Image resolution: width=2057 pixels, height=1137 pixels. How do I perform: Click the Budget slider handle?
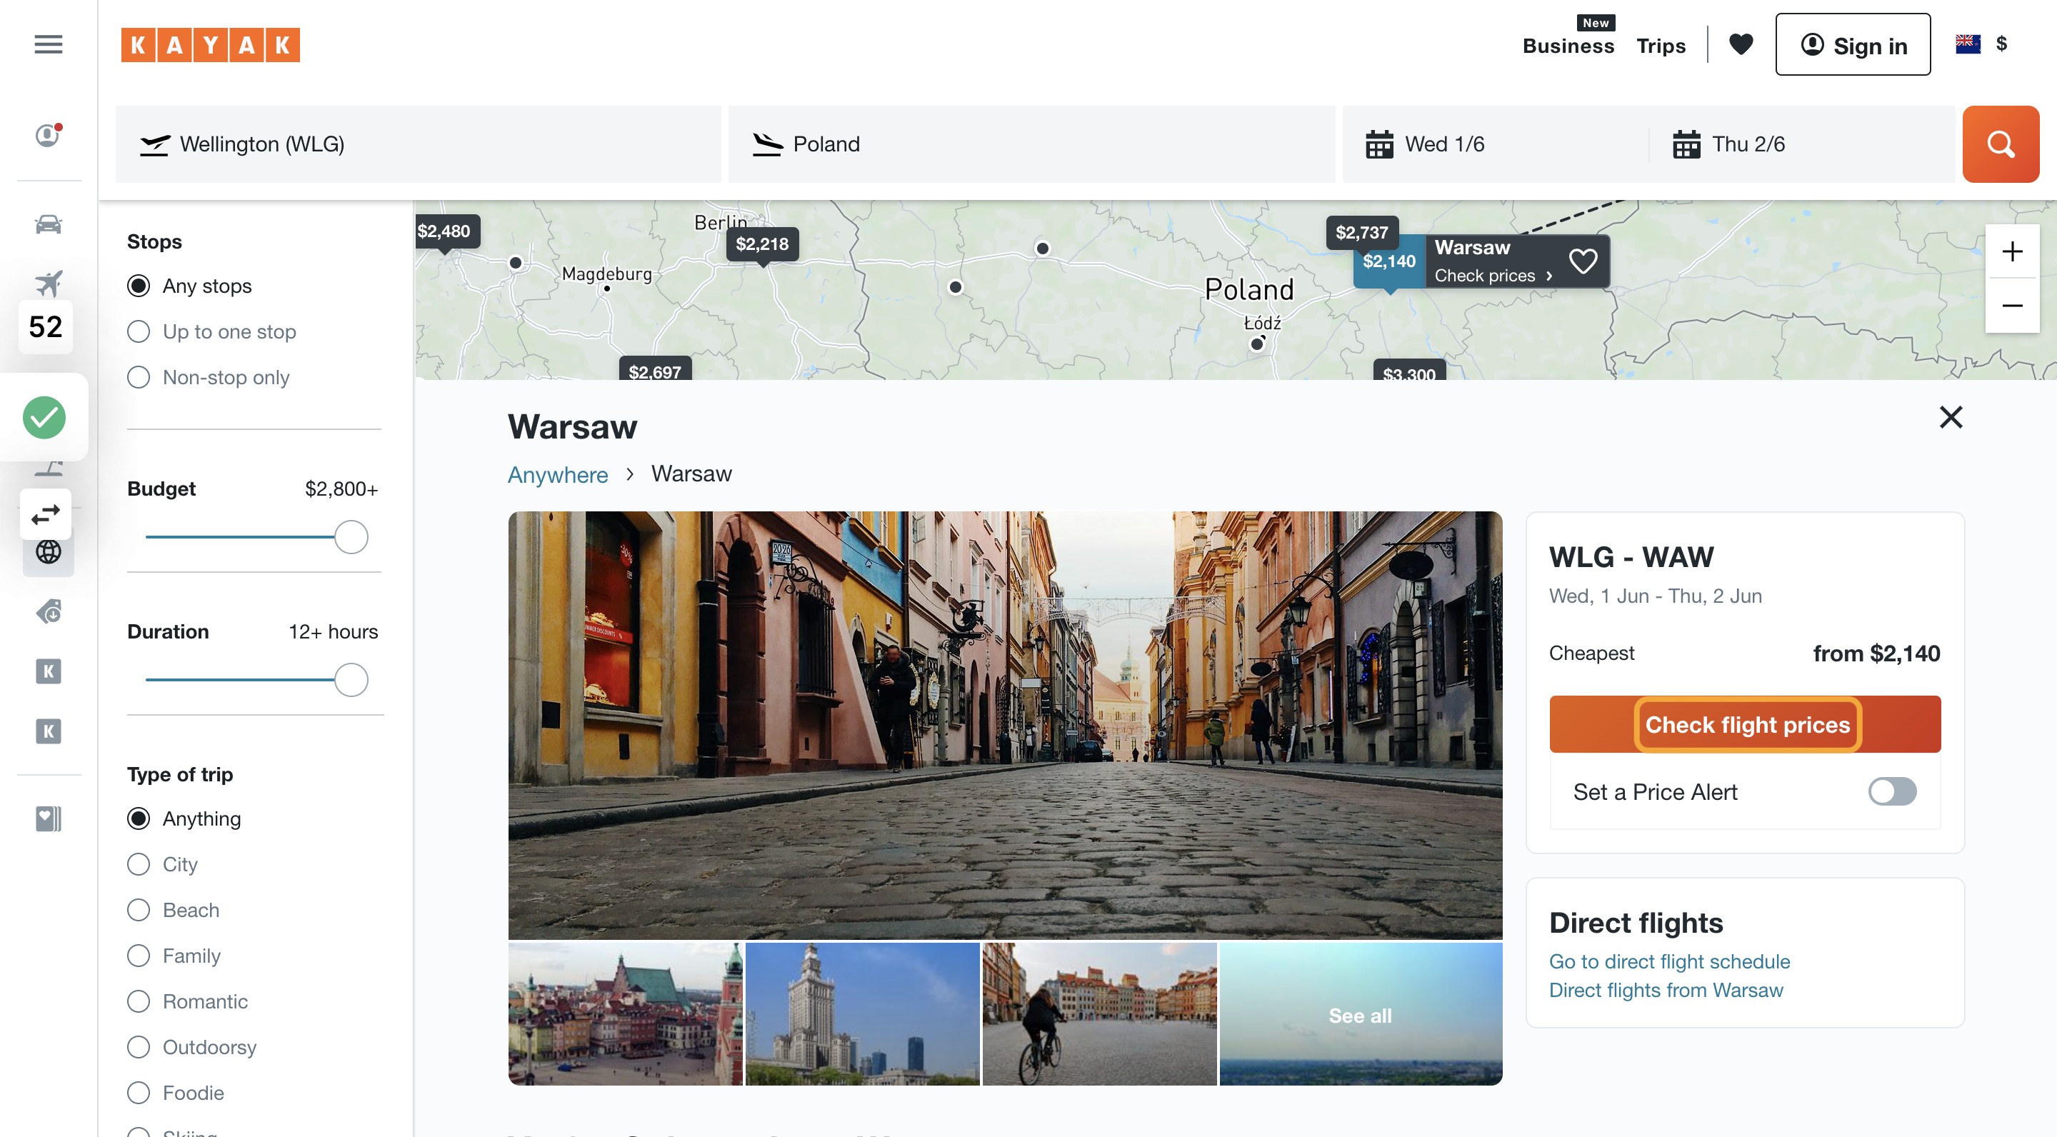tap(351, 536)
